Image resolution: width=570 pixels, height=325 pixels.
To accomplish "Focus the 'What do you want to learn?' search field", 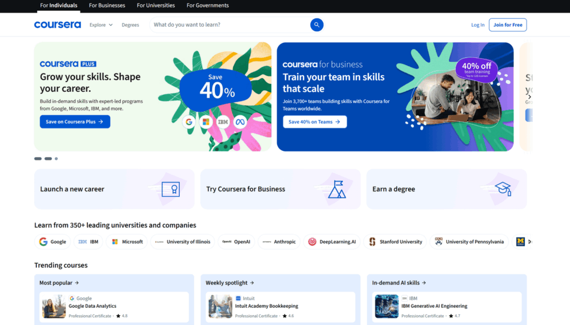I will [228, 24].
